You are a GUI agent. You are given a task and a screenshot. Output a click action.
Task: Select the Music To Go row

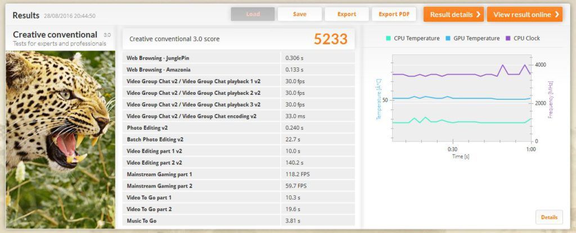point(238,221)
